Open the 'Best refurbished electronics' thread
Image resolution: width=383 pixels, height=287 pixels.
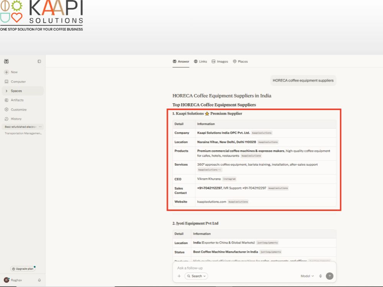coord(21,127)
